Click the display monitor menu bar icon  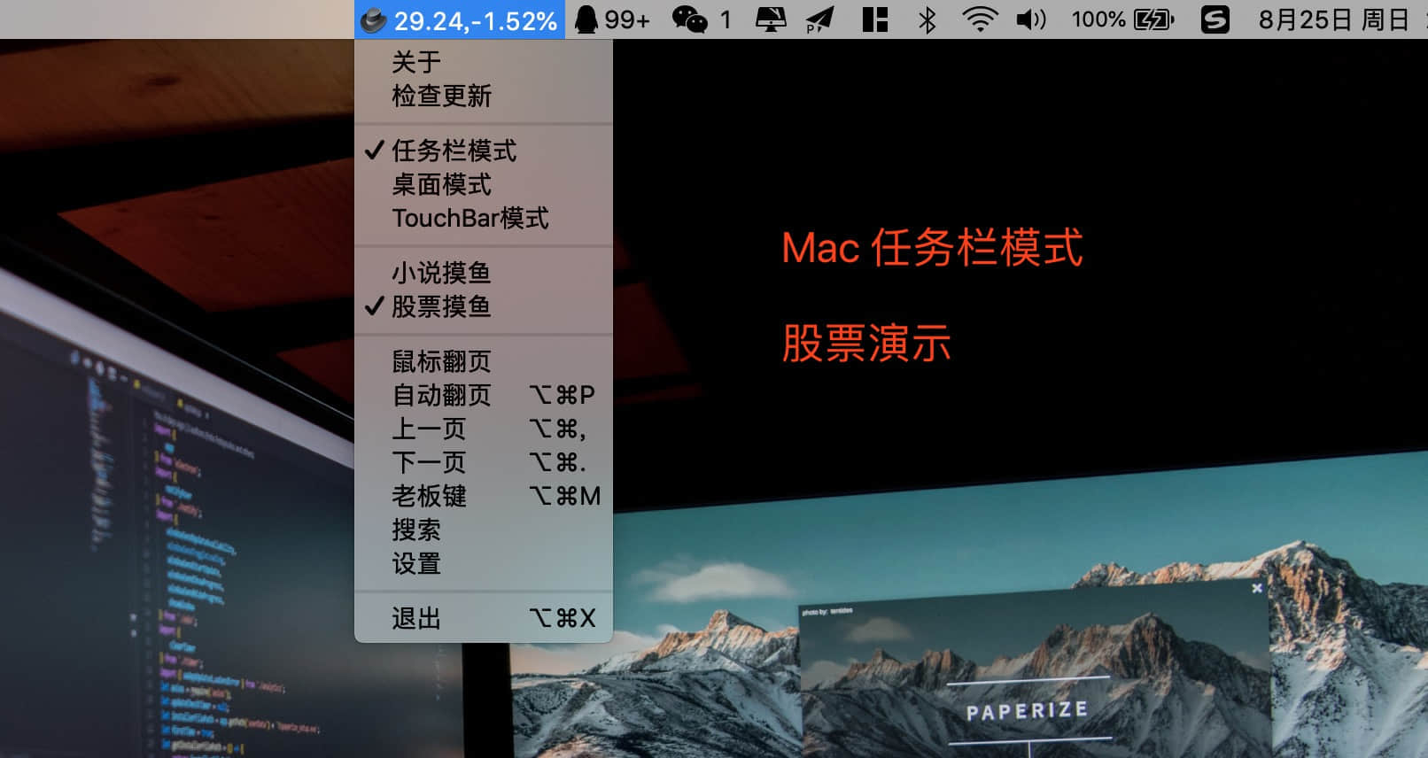pyautogui.click(x=771, y=19)
